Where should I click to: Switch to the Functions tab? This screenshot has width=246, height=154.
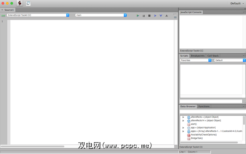click(x=204, y=107)
